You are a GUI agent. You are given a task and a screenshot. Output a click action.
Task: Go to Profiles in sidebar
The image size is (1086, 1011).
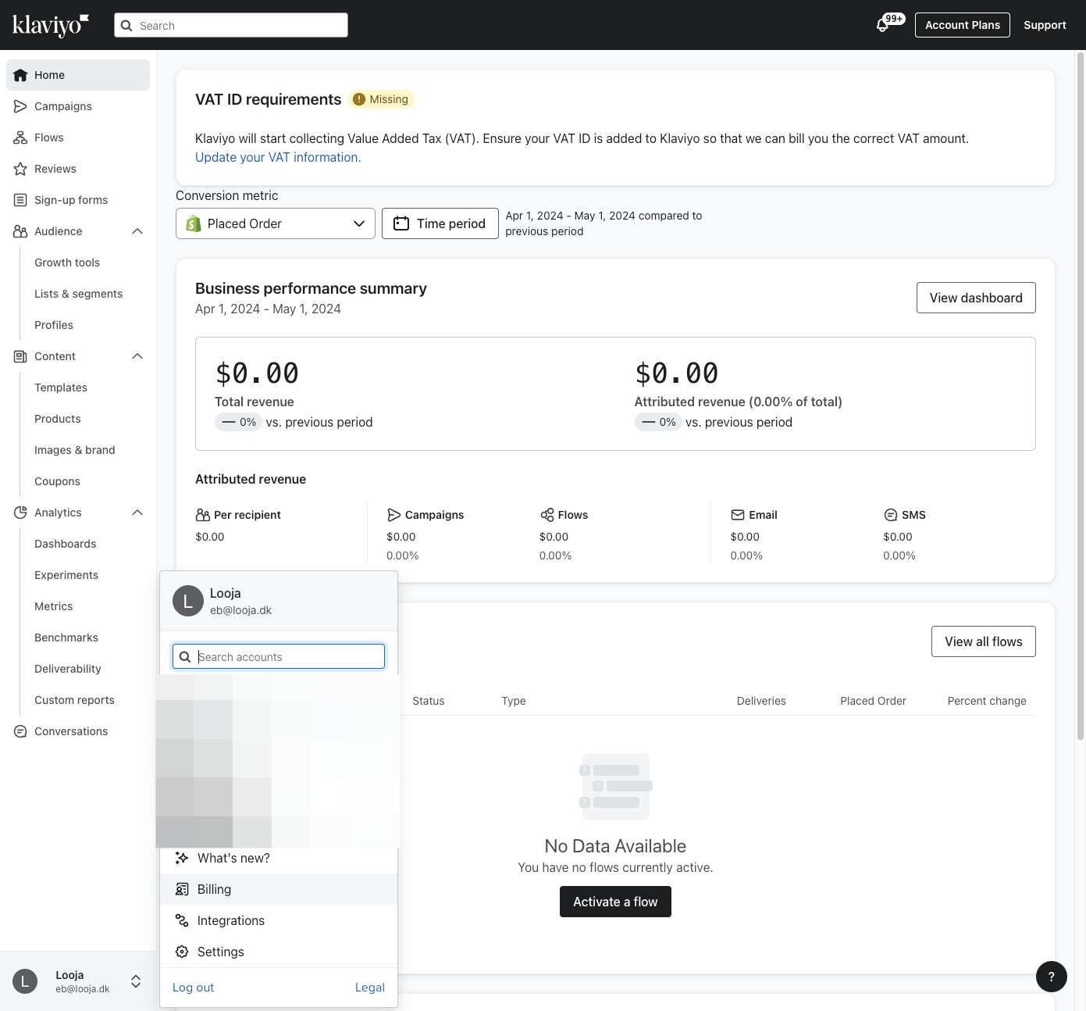pyautogui.click(x=54, y=325)
